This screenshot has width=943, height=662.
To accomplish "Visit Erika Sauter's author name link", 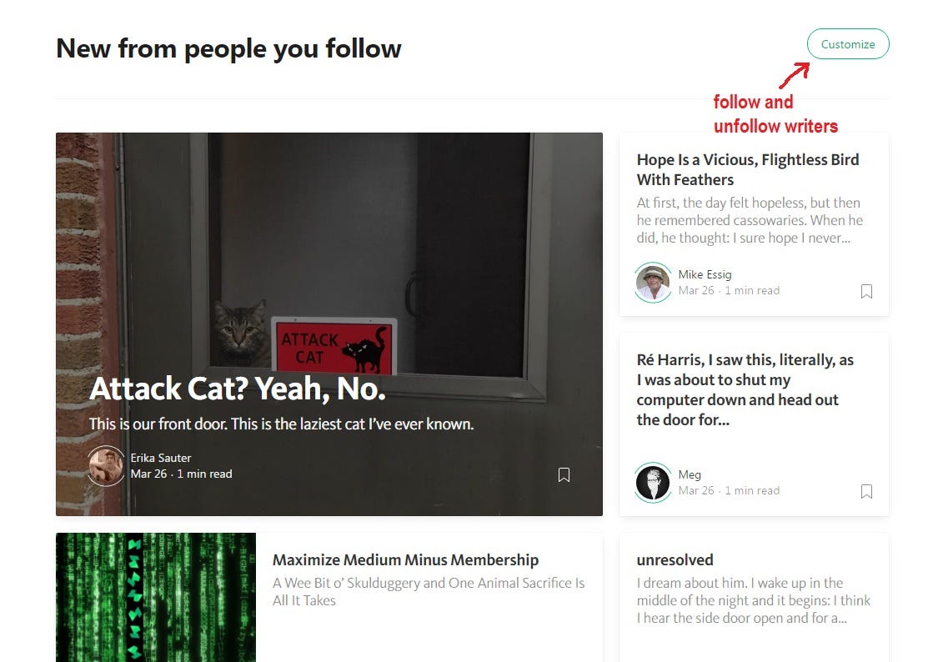I will tap(161, 458).
